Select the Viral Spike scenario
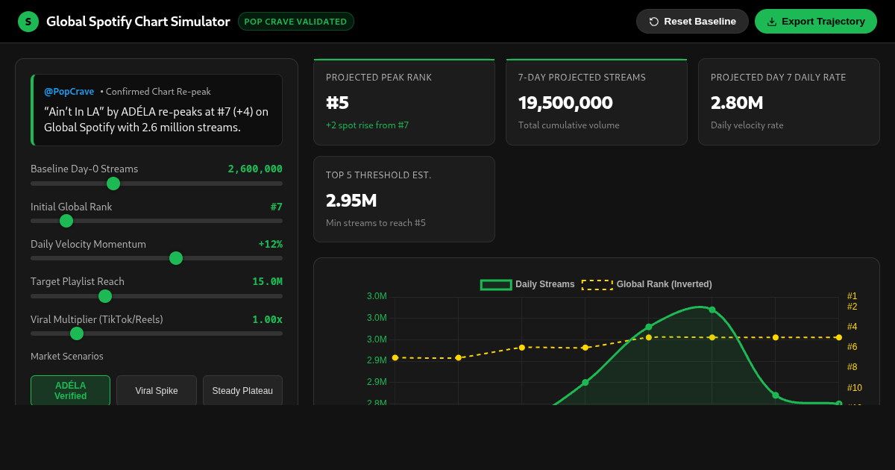 point(157,390)
